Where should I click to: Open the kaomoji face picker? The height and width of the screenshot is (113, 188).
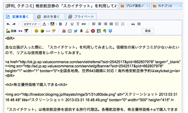click(48, 31)
